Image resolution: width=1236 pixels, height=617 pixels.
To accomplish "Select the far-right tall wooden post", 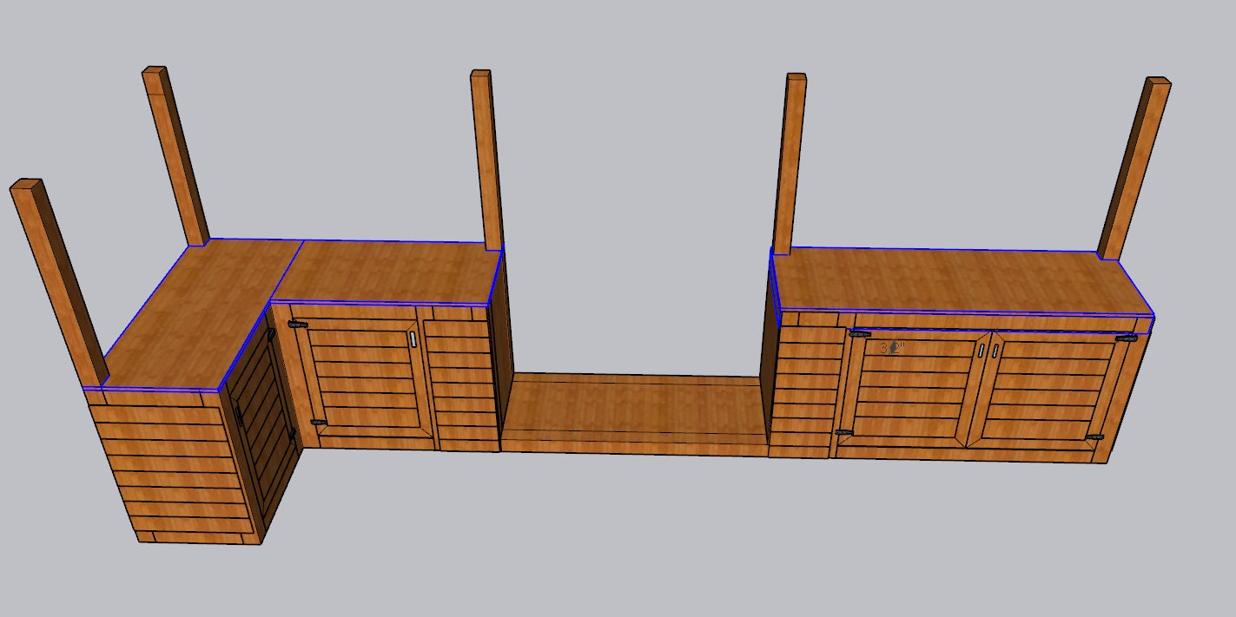I will tap(1134, 168).
